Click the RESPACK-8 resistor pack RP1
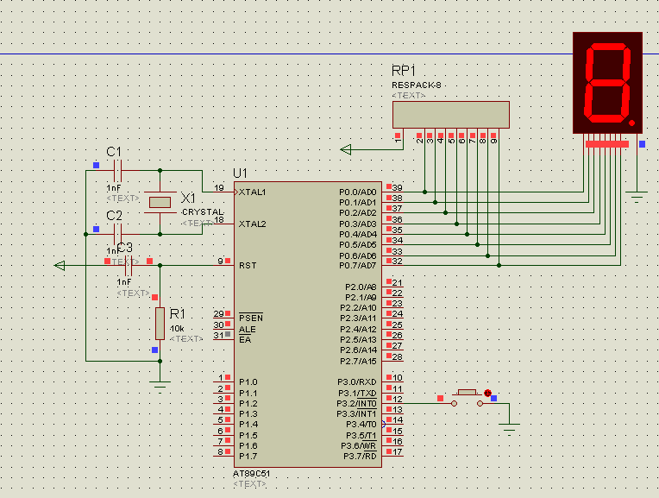659x498 pixels. point(451,115)
